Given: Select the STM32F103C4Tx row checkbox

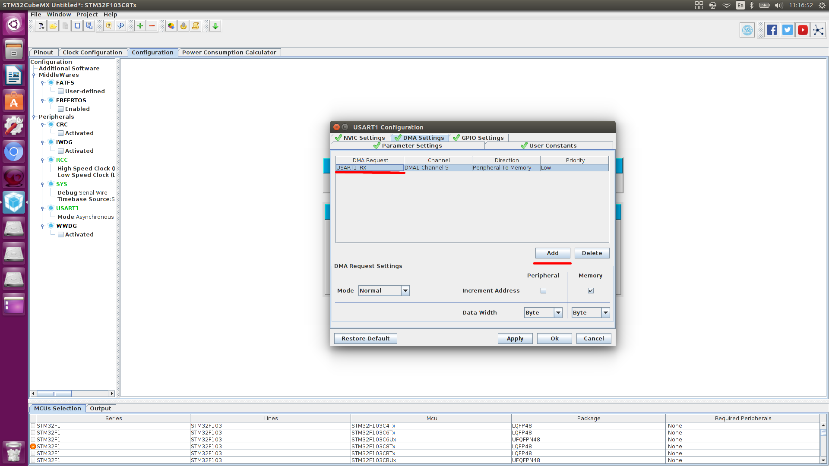Looking at the screenshot, I should (x=33, y=426).
